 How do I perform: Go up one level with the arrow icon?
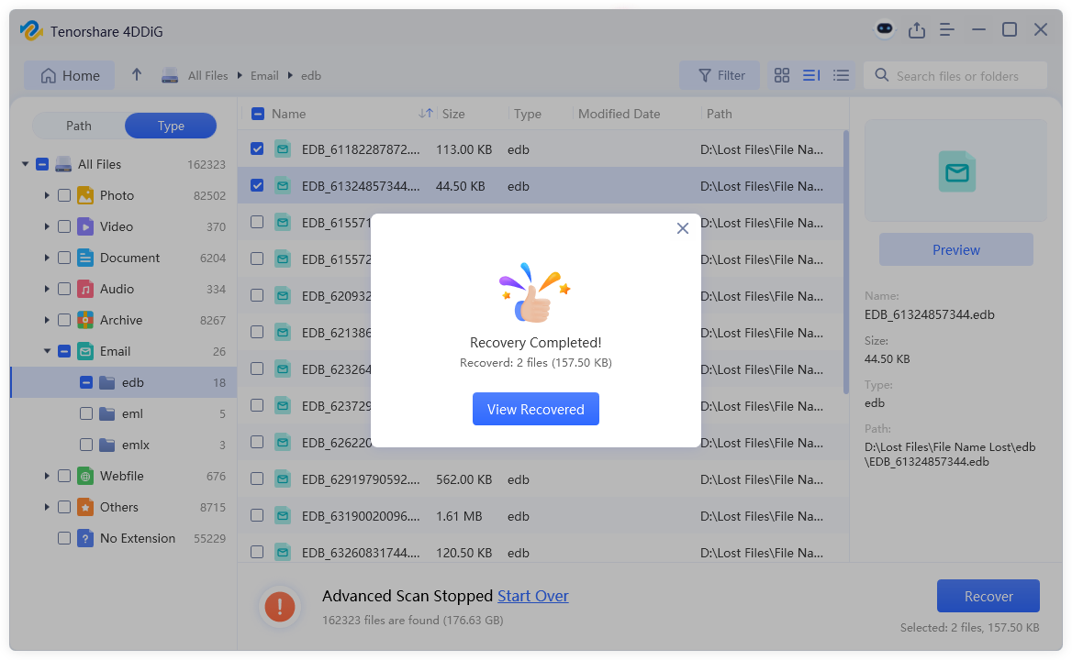point(137,75)
